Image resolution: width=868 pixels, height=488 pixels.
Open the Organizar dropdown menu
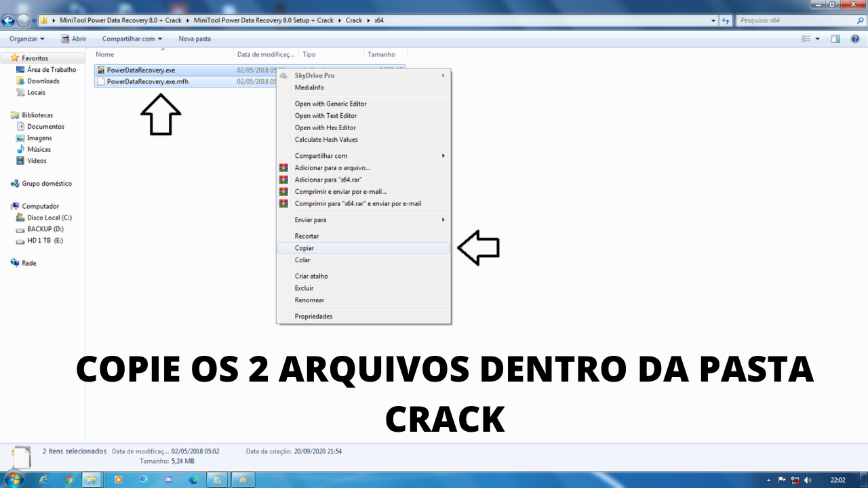coord(27,39)
